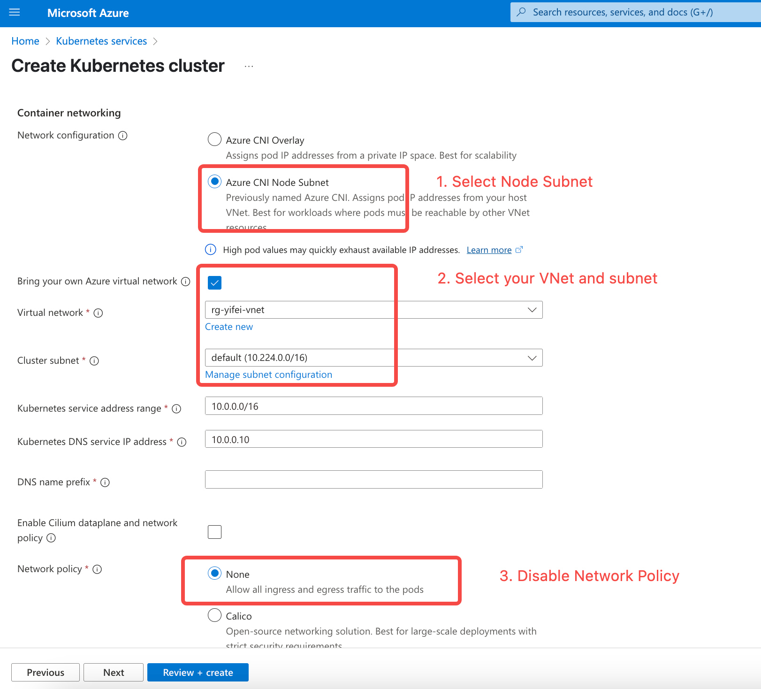
Task: Open the Learn more link
Action: pyautogui.click(x=489, y=250)
